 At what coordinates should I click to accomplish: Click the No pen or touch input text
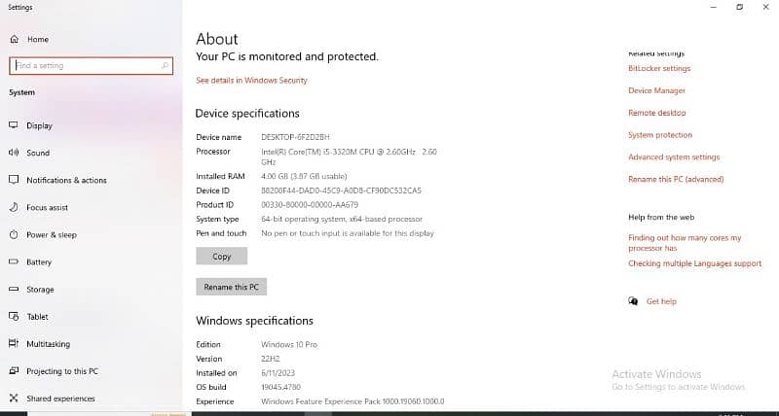tap(348, 233)
